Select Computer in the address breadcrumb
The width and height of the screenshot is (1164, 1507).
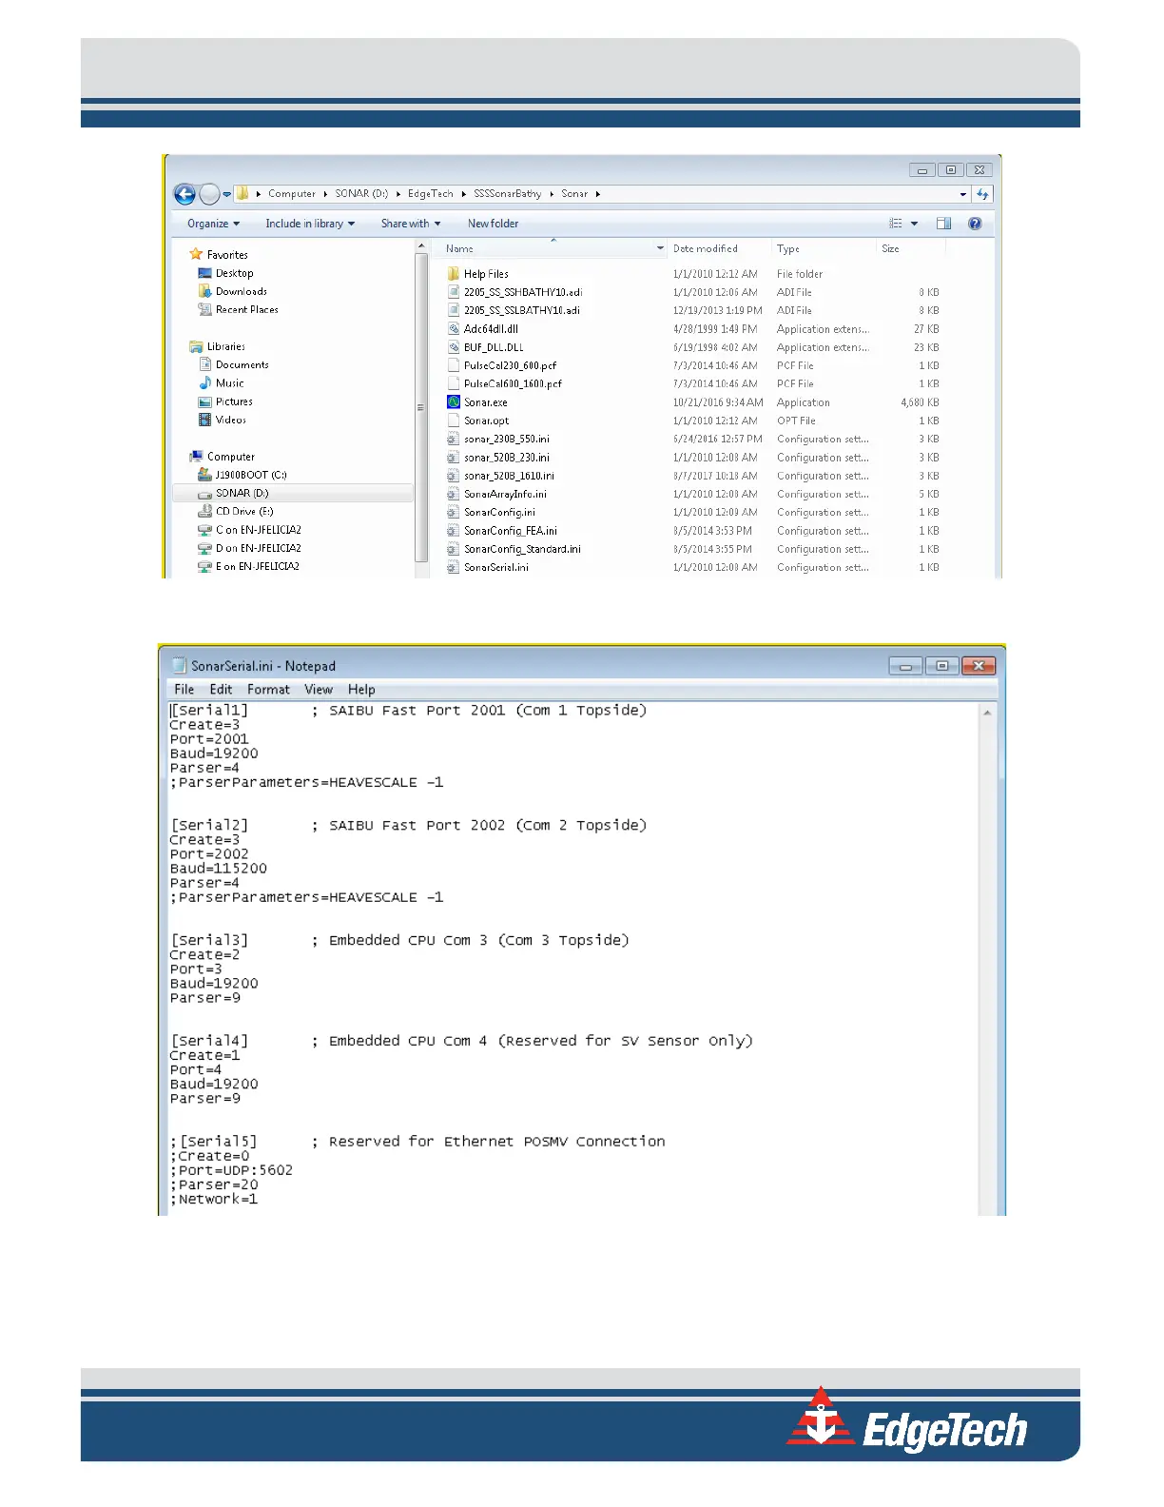[x=292, y=194]
